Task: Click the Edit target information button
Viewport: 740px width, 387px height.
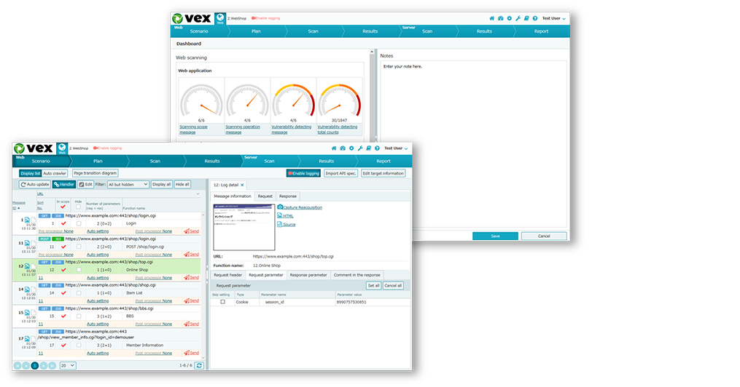Action: (383, 173)
